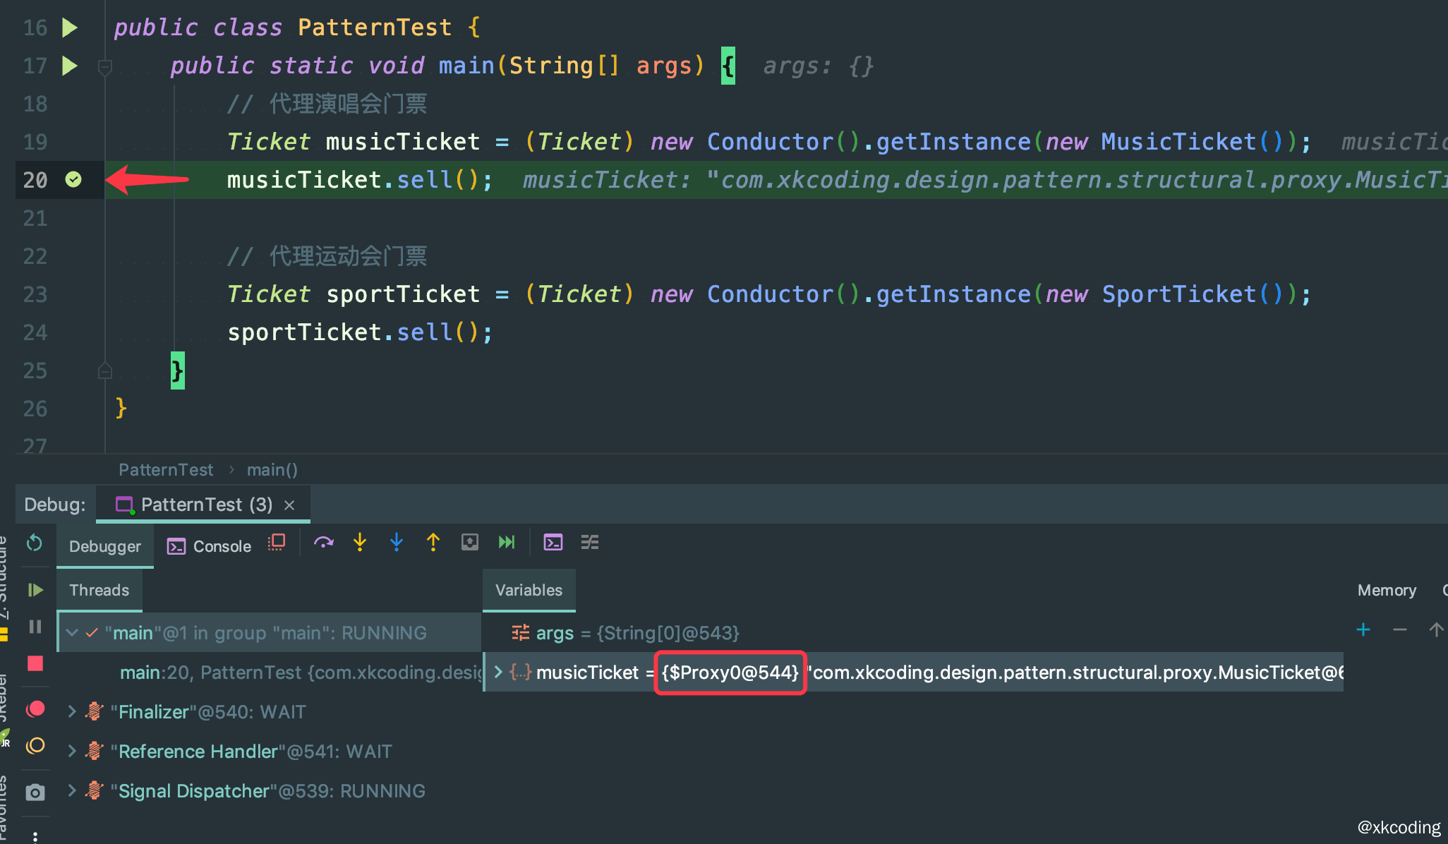The width and height of the screenshot is (1448, 844).
Task: Click Step Out up-arrow icon
Action: pos(433,543)
